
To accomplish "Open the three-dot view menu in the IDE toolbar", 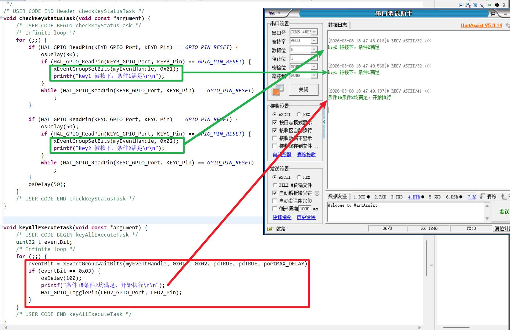I will pos(504,5).
